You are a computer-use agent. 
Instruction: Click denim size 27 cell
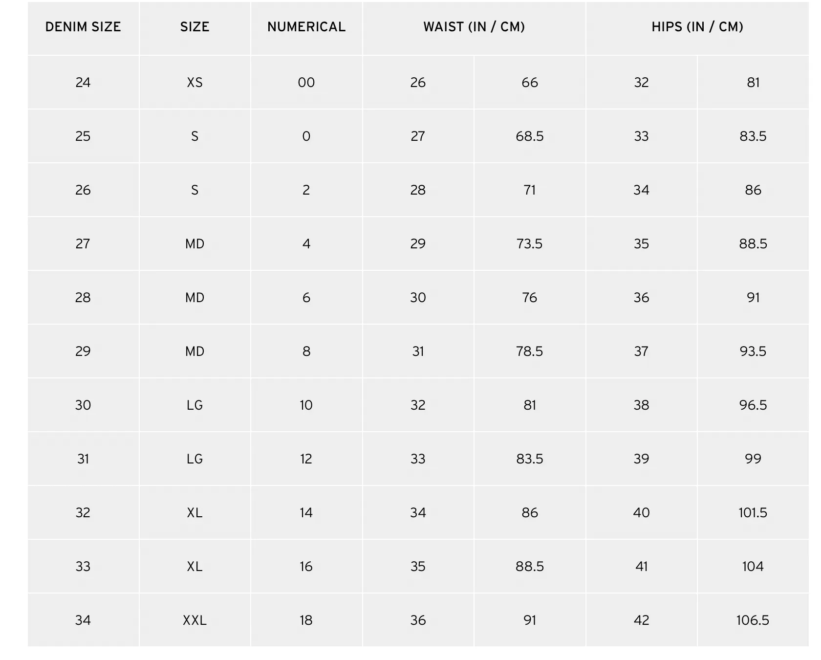(83, 243)
